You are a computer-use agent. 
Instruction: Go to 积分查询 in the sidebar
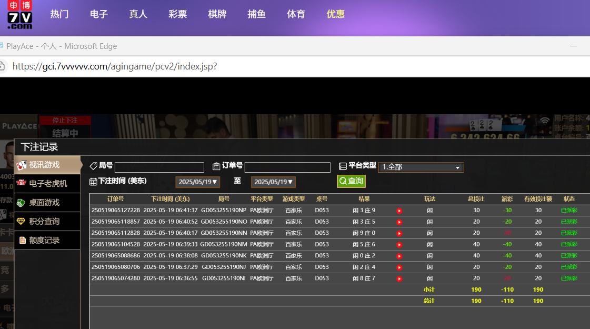pos(47,222)
